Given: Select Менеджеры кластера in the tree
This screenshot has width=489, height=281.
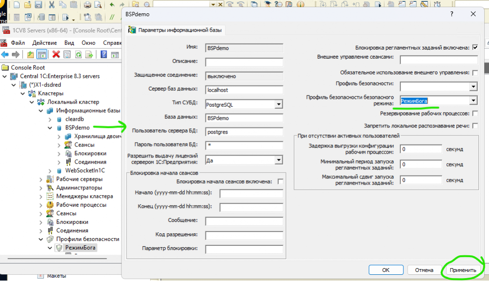Looking at the screenshot, I should (x=85, y=196).
